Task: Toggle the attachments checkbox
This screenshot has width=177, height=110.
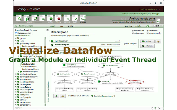Action: (x=133, y=31)
